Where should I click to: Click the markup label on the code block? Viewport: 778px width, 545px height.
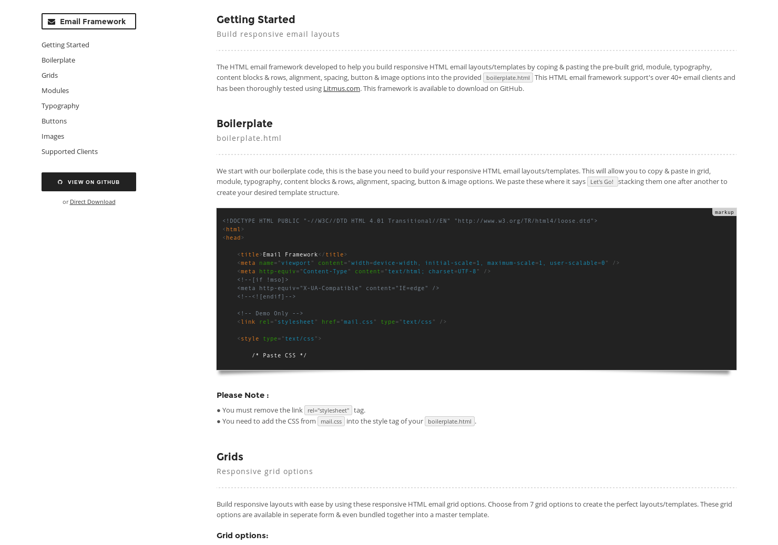724,212
